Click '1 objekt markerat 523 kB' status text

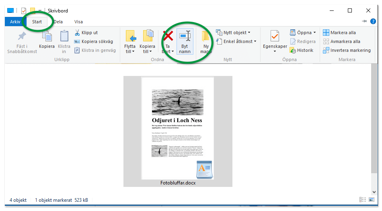pyautogui.click(x=62, y=200)
